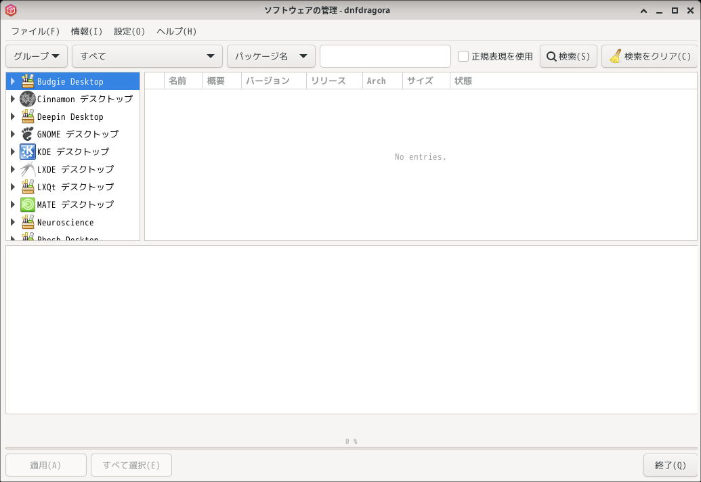The height and width of the screenshot is (482, 701).
Task: Open the すべて filter dropdown
Action: pos(147,56)
